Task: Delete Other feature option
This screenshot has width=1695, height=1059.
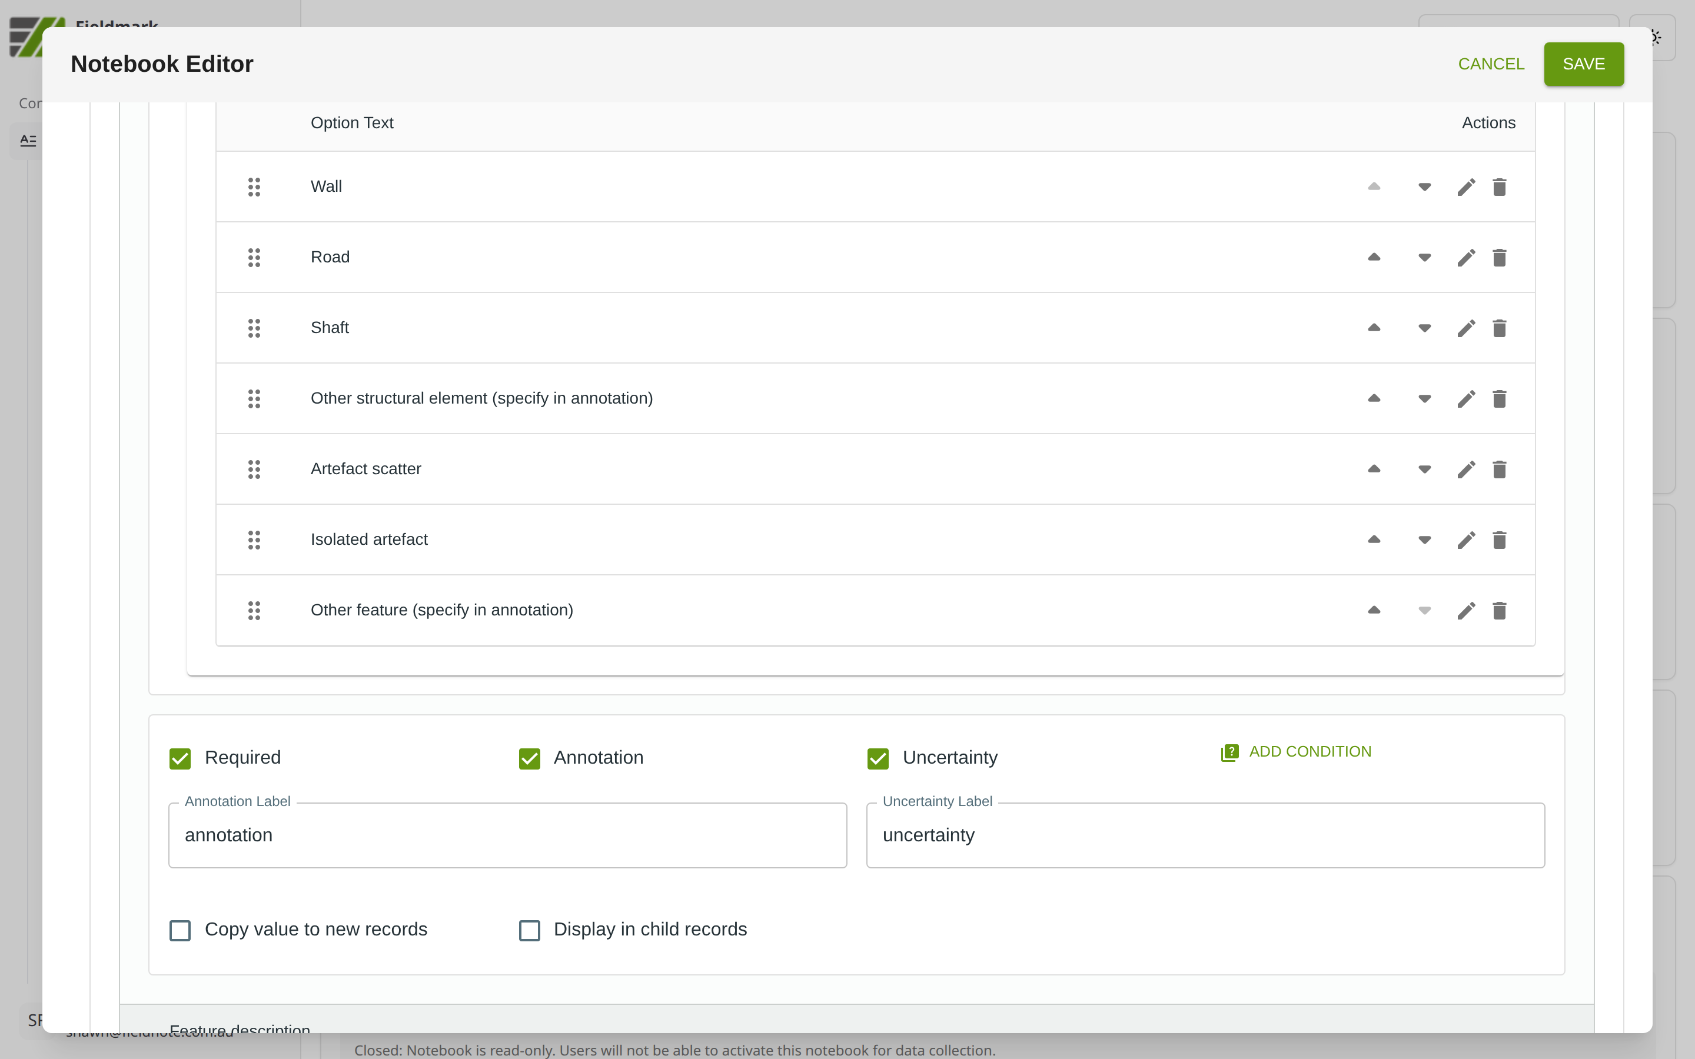Action: pyautogui.click(x=1499, y=611)
